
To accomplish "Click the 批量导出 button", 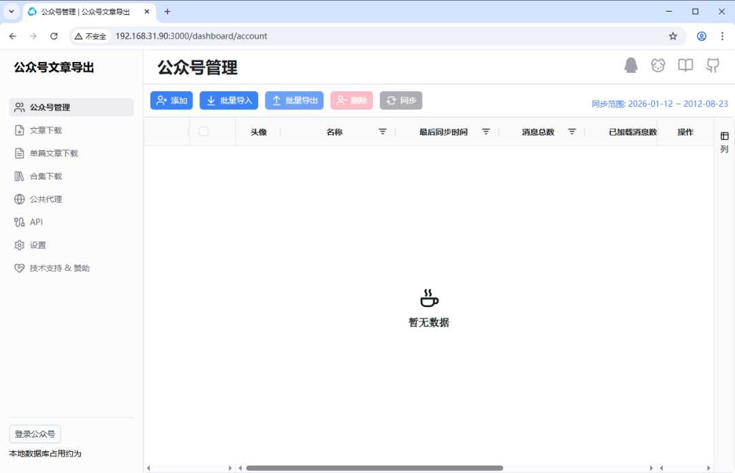I will [294, 100].
